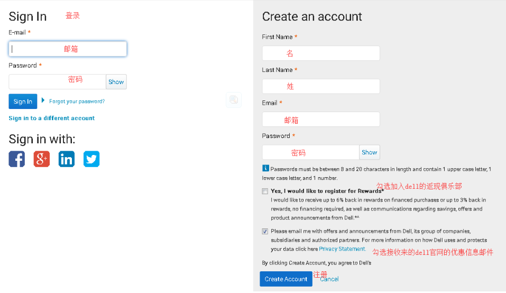Focus the Sign In E-mail field
This screenshot has width=506, height=293.
[x=68, y=49]
